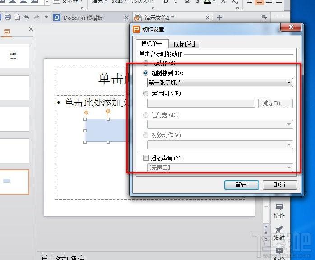
Task: Select the third slide thumbnail
Action: 14,119
